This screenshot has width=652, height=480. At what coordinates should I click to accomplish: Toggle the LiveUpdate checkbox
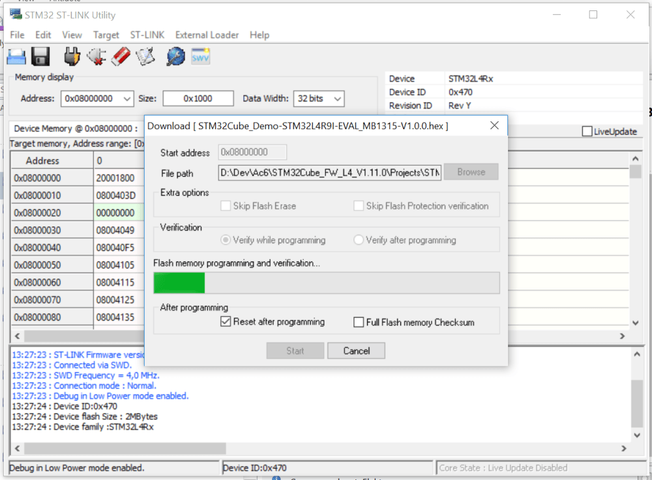pos(587,132)
